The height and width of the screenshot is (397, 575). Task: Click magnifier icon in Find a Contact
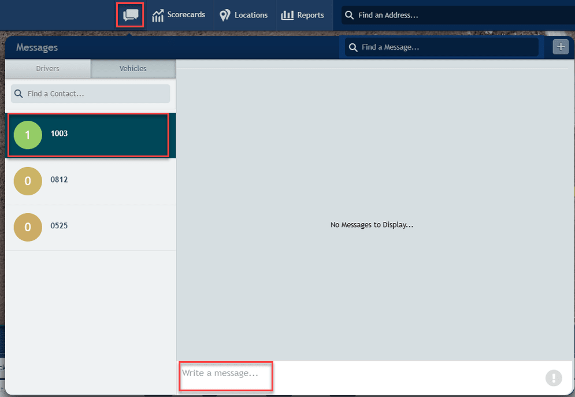[18, 94]
